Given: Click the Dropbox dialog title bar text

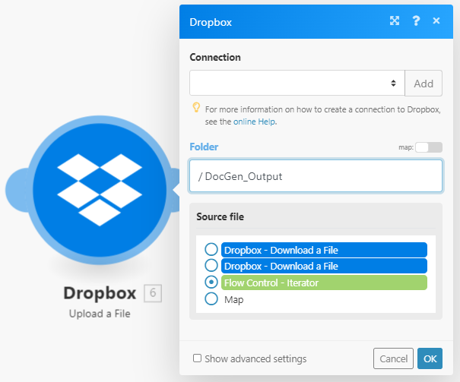Looking at the screenshot, I should [211, 22].
